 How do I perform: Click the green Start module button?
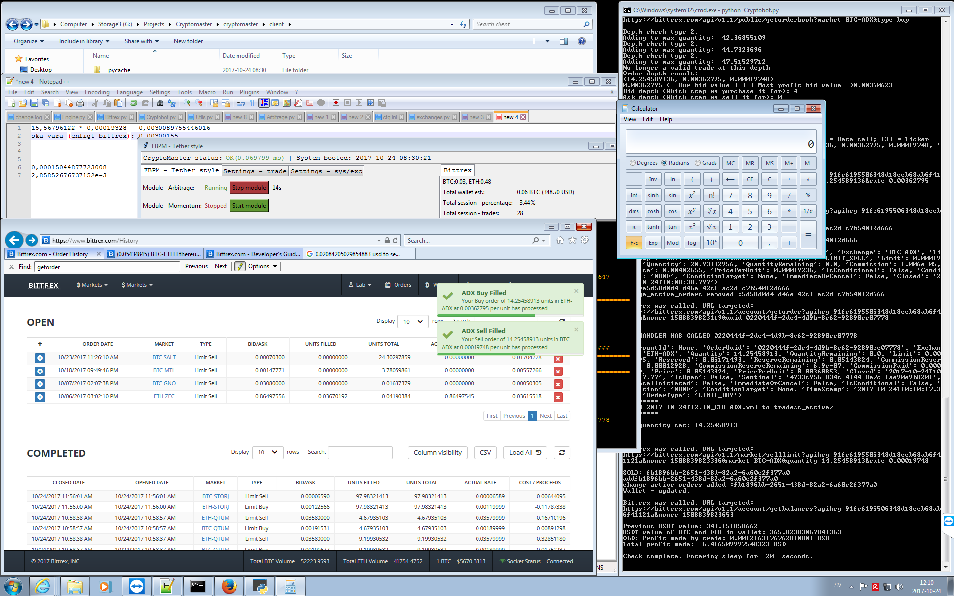pyautogui.click(x=249, y=206)
